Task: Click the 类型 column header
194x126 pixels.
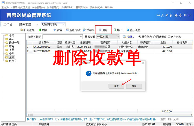Action: coord(59,43)
